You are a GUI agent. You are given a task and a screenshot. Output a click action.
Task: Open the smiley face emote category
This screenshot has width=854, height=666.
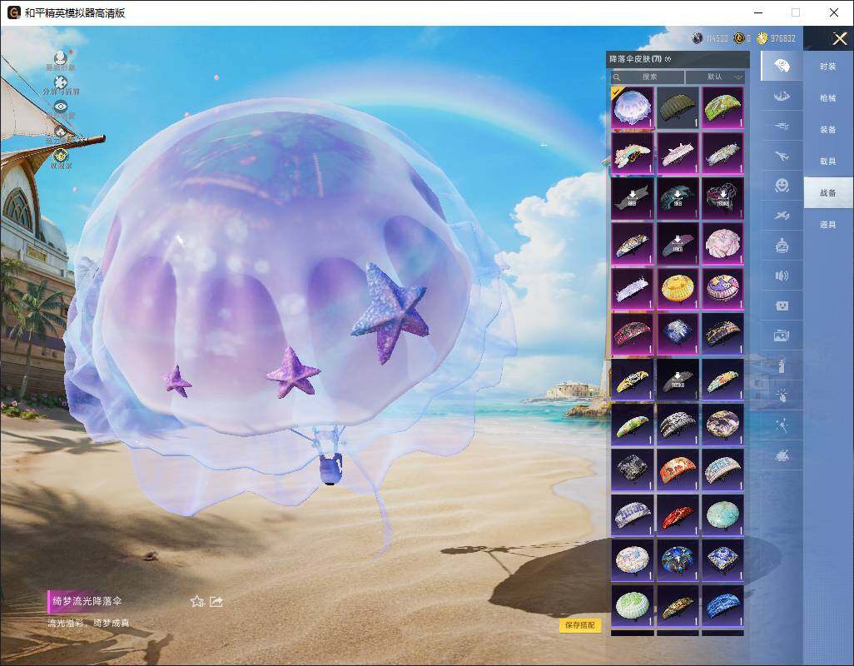tap(782, 186)
